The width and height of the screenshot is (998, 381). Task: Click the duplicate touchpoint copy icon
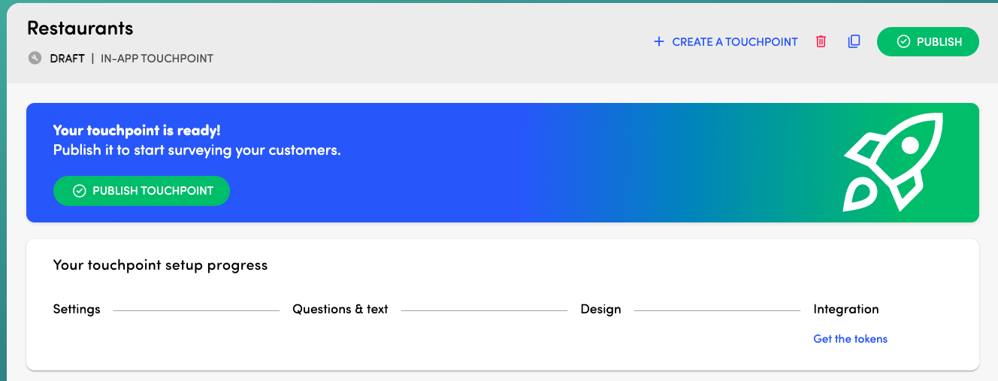[x=854, y=42]
